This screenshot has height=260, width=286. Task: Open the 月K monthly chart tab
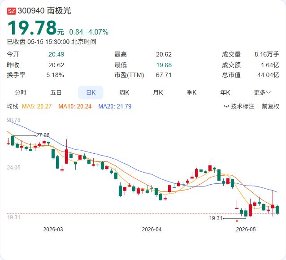coord(158,92)
